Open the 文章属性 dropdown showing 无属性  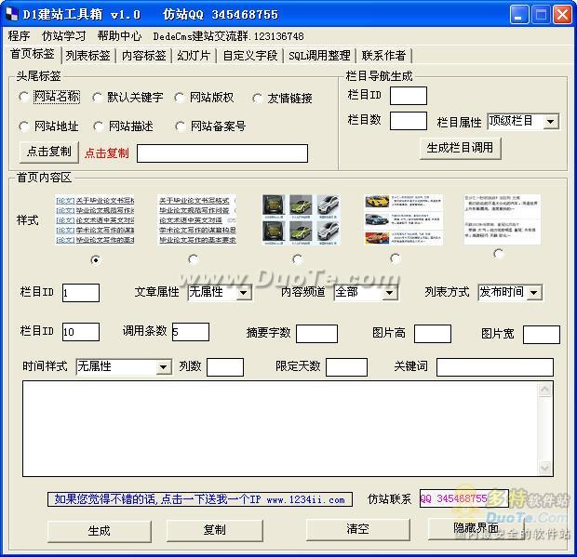pos(220,293)
